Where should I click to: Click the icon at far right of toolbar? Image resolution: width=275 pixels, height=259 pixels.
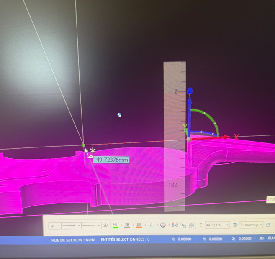[x=268, y=225]
